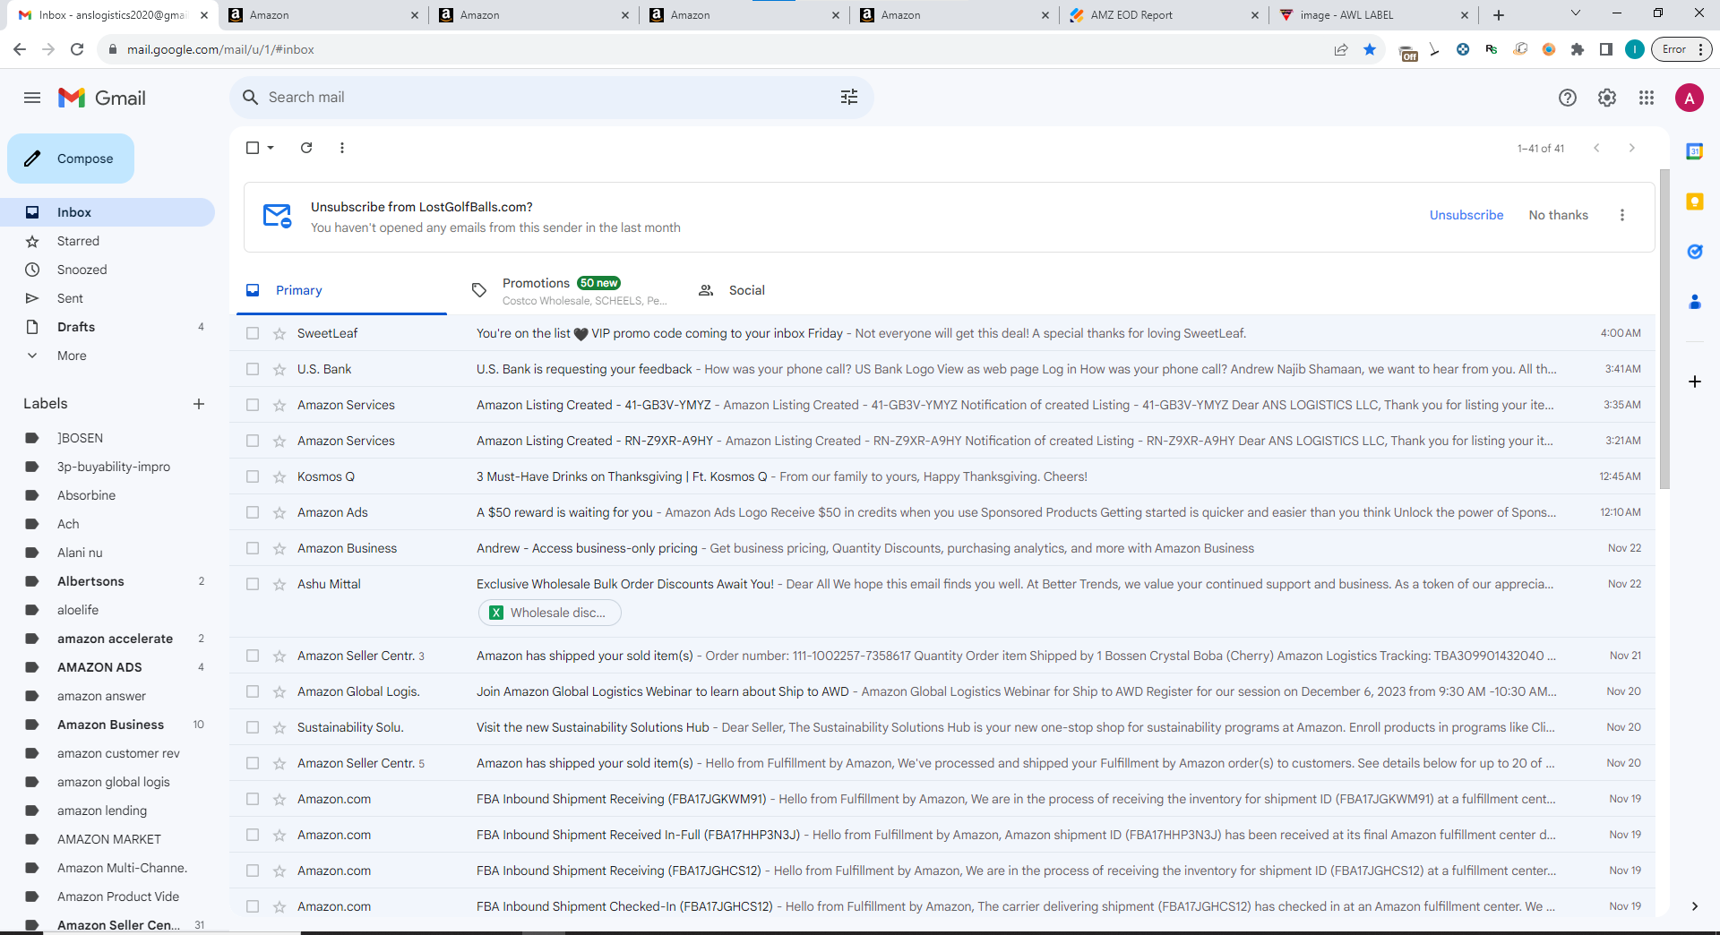Open Google Keep side panel icon

coord(1695,202)
